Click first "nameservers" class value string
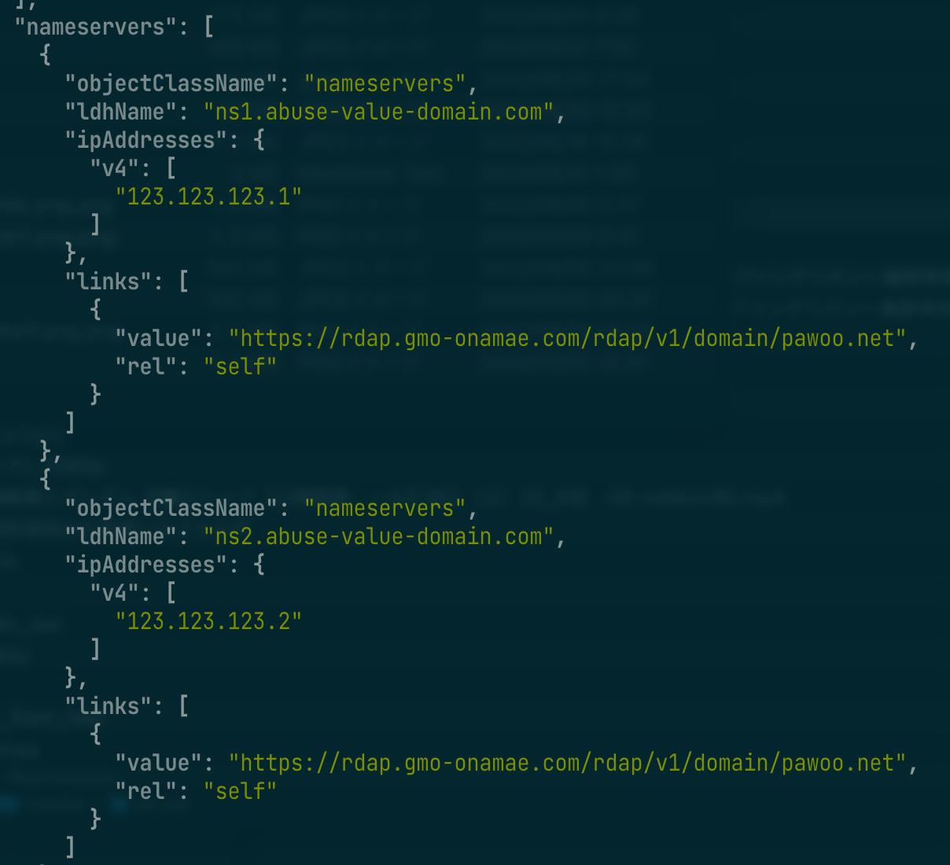950x865 pixels. point(385,83)
